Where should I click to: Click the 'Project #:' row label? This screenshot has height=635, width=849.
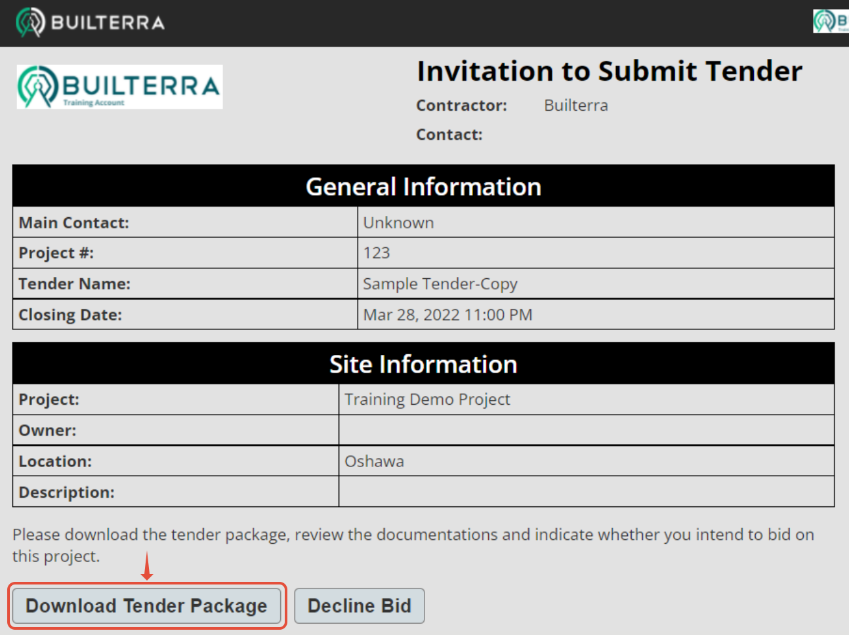(x=56, y=253)
